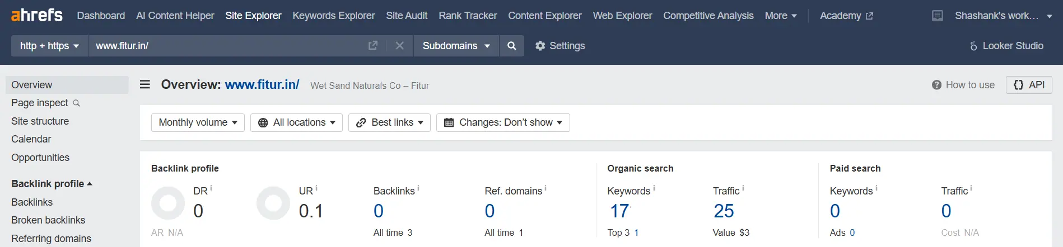The image size is (1063, 247).
Task: Open Looker Studio
Action: pos(1006,46)
